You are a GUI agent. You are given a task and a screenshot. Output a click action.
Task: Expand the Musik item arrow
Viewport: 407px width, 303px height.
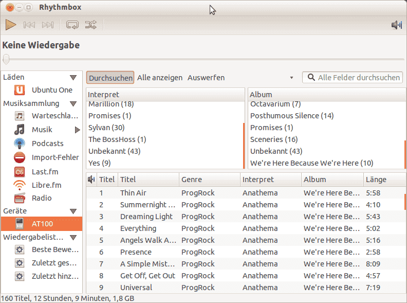[x=78, y=130]
